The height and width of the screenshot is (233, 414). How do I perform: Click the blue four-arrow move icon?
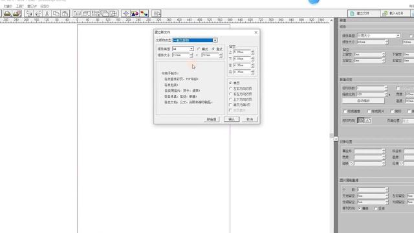pyautogui.click(x=125, y=14)
